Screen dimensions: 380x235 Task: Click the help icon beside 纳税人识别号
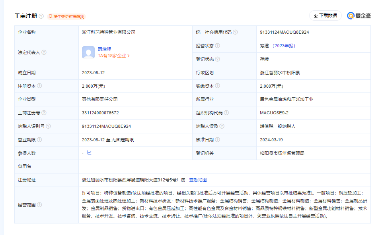[48, 126]
